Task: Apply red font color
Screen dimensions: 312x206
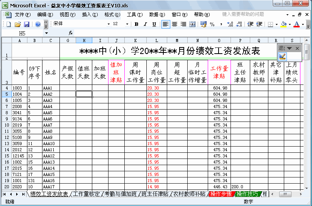Action: tap(297, 24)
